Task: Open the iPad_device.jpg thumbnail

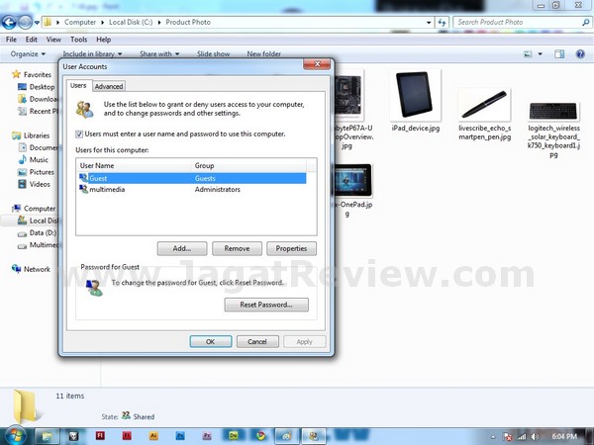Action: click(415, 97)
